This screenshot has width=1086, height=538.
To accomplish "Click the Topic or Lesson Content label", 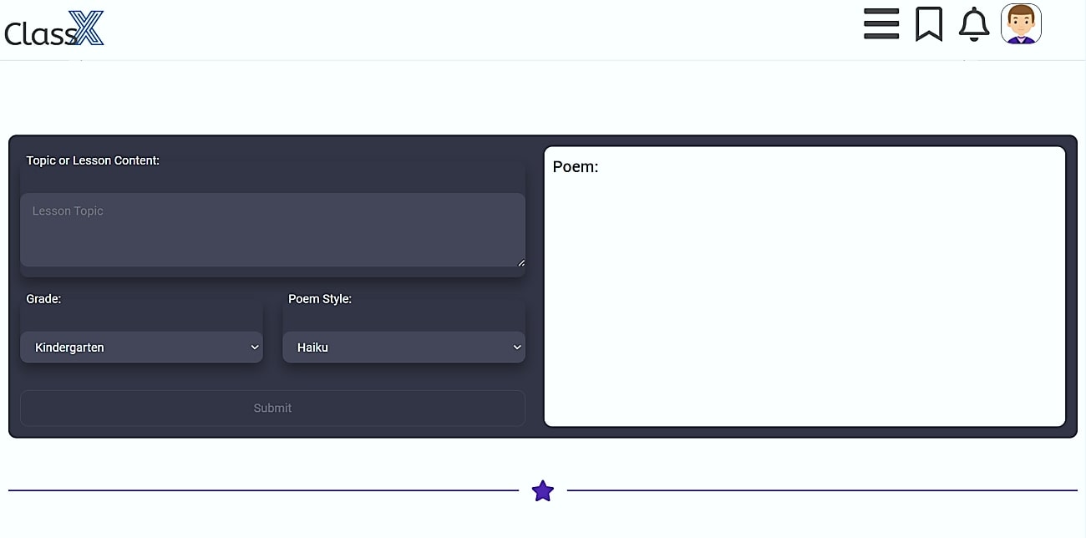I will pyautogui.click(x=93, y=160).
